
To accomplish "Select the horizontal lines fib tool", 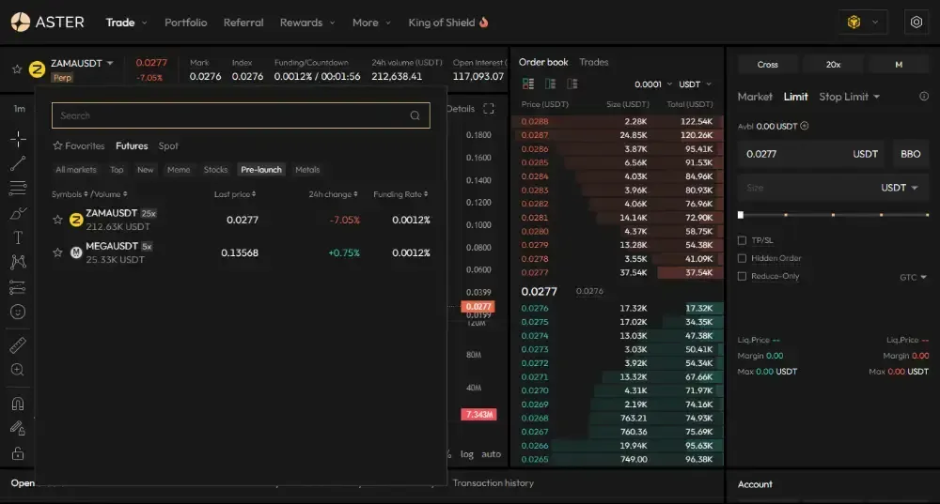I will (18, 188).
